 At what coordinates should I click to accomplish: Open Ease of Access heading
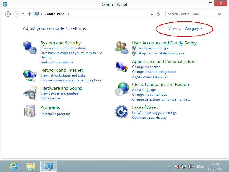tap(146, 107)
